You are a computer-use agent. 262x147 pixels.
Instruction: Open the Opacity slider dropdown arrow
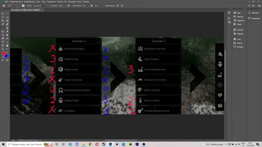click(x=64, y=6)
